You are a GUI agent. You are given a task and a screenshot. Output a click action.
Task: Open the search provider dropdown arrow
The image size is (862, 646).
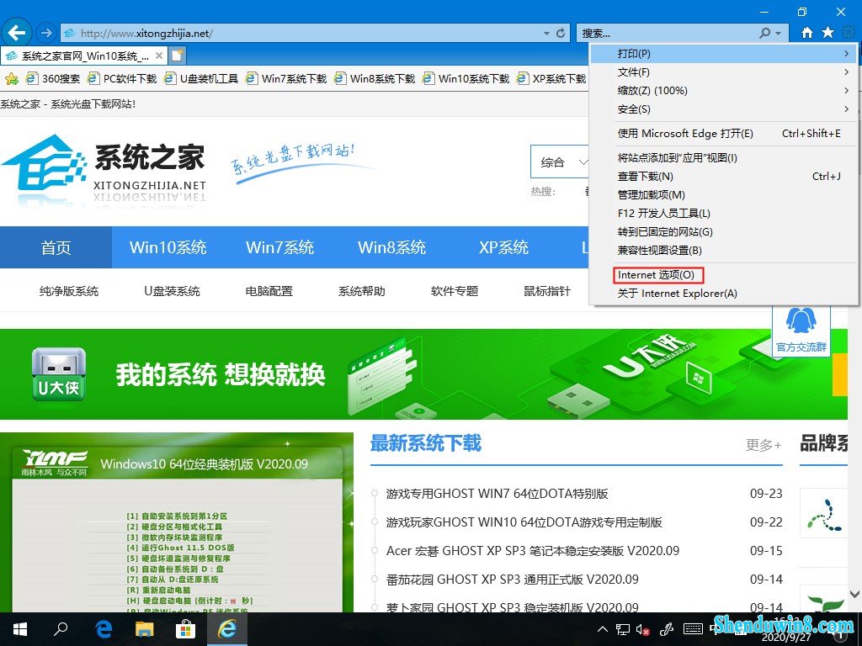pyautogui.click(x=779, y=33)
